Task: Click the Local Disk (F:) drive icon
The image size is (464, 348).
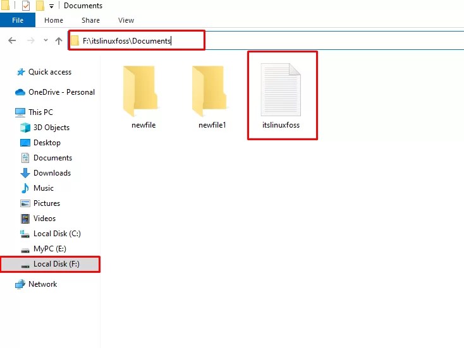Action: [x=25, y=265]
